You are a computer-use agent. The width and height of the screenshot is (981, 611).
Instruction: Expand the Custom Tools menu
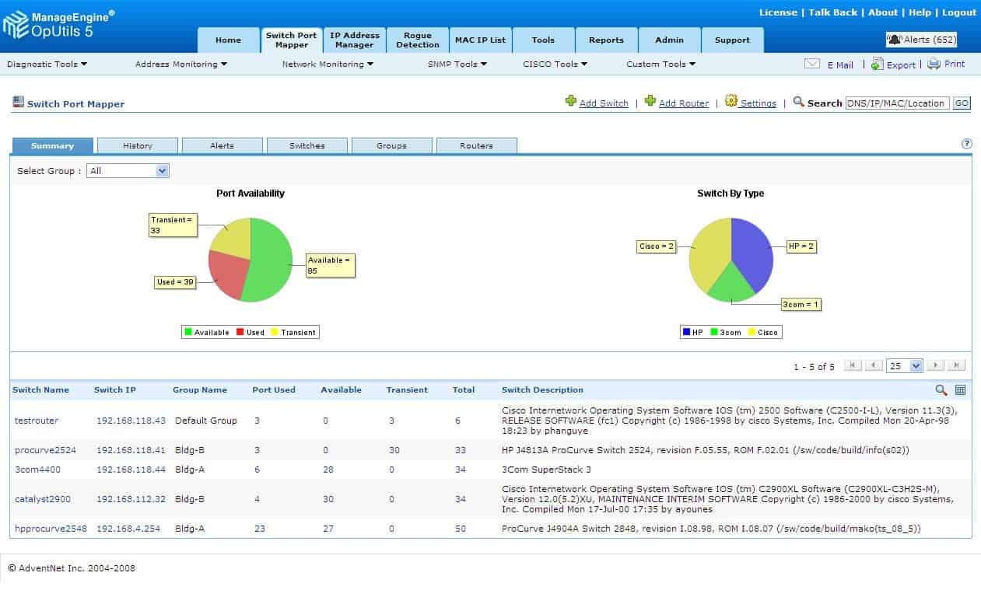661,65
